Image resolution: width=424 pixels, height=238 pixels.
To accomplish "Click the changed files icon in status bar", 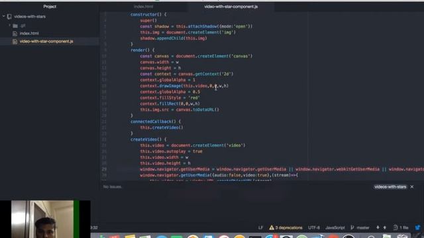I will click(x=396, y=227).
